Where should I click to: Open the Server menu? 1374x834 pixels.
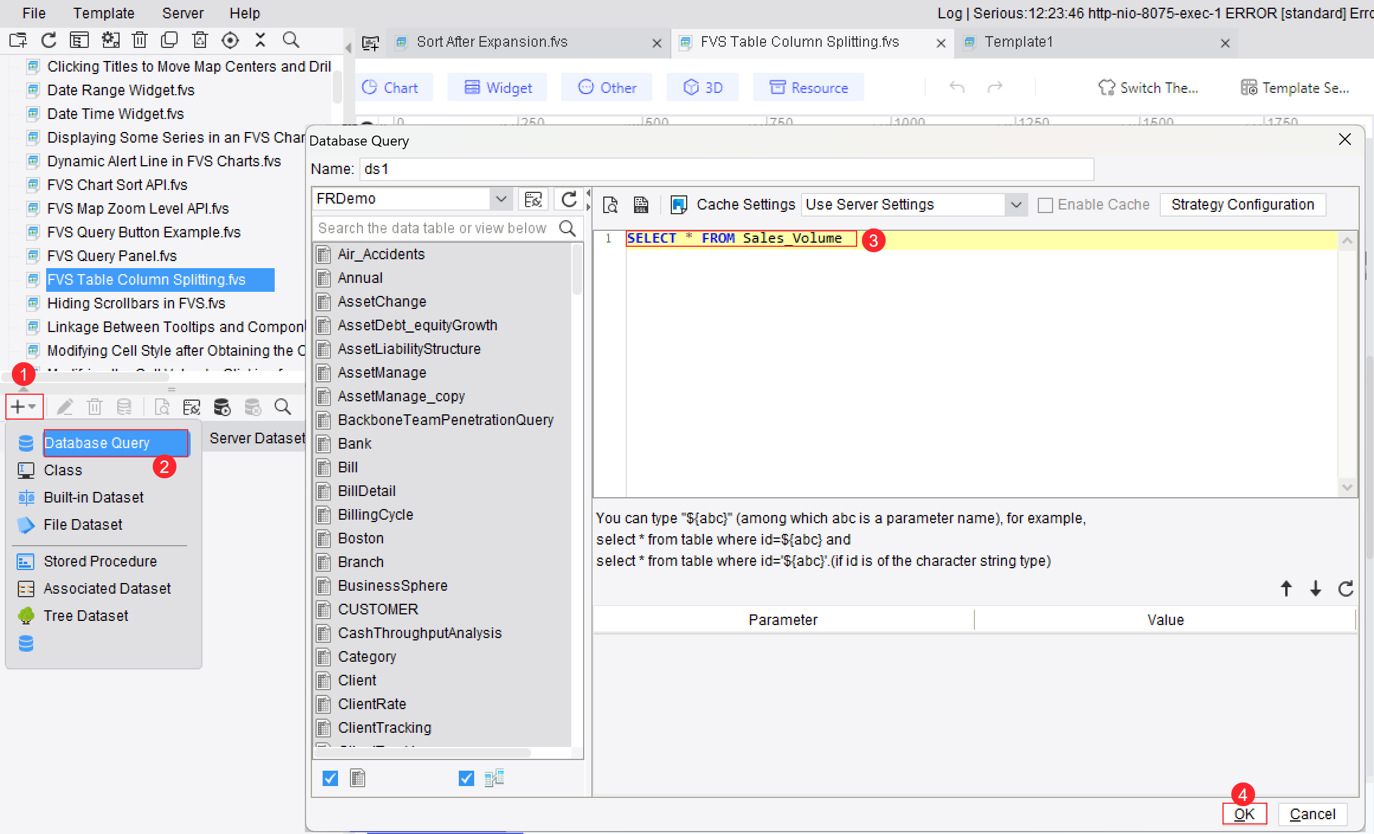(182, 13)
